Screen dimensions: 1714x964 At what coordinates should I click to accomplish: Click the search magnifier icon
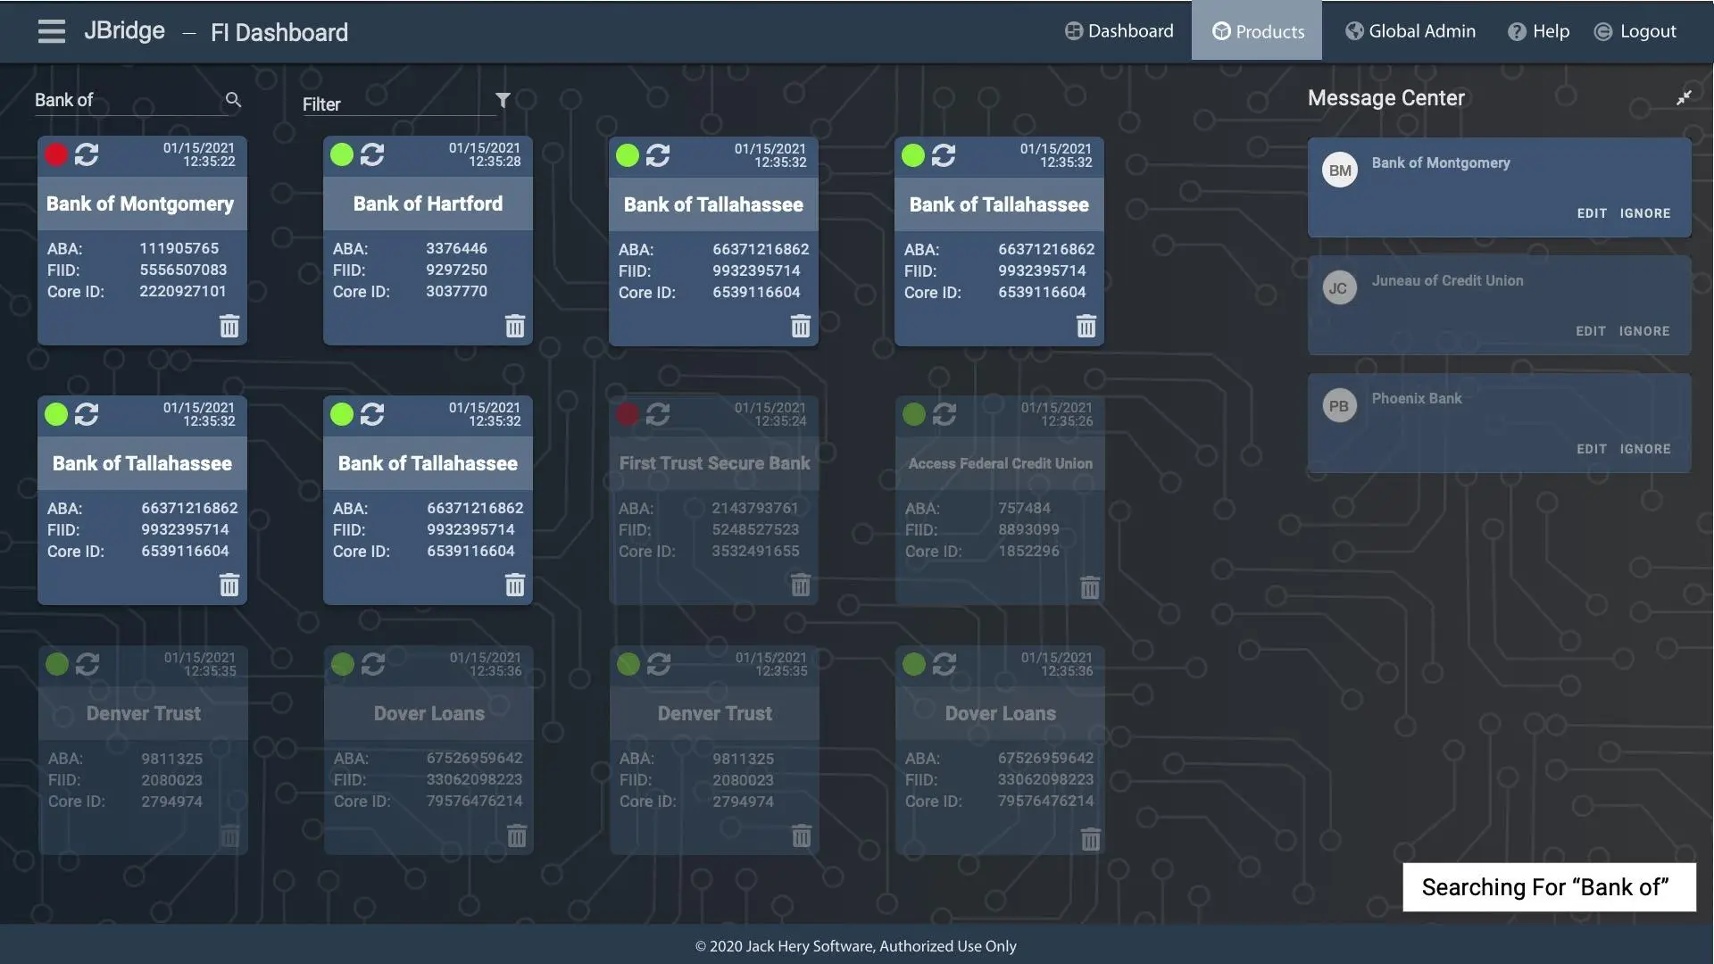233,100
